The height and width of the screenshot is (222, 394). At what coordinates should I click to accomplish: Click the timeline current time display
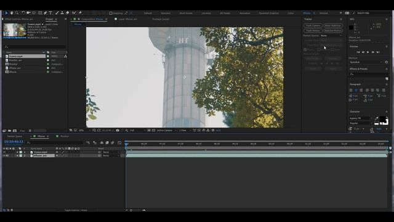click(14, 142)
